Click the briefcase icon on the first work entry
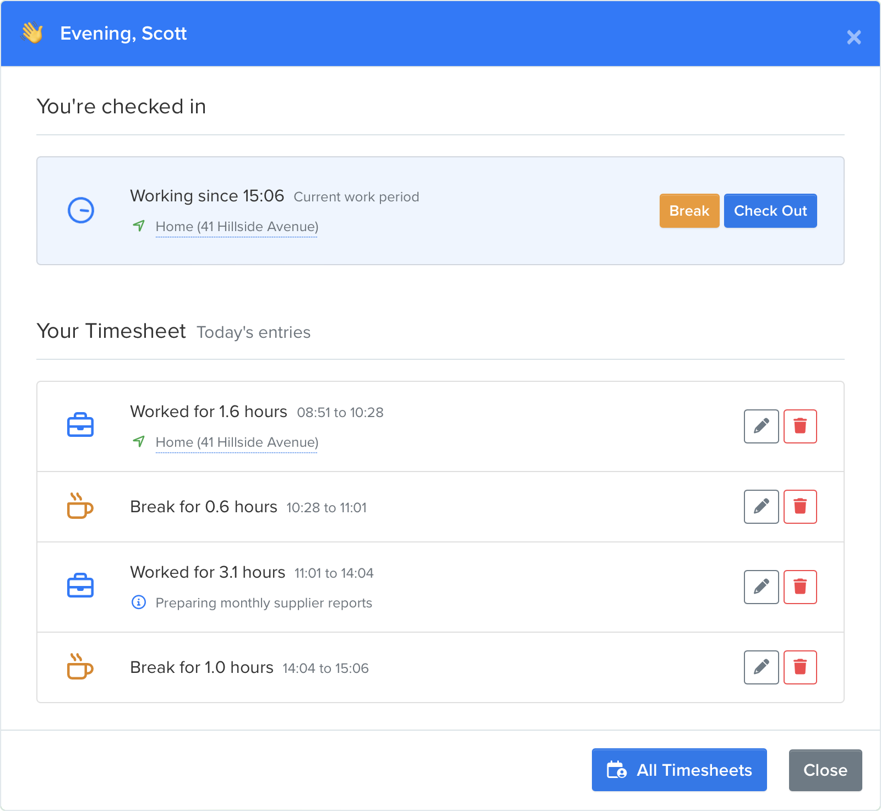 [x=80, y=425]
